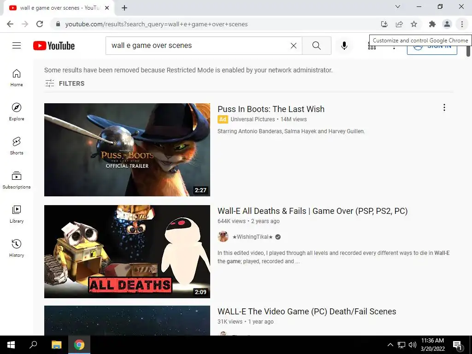Screen dimensions: 472x354
Task: Reload the page
Action: tap(40, 24)
